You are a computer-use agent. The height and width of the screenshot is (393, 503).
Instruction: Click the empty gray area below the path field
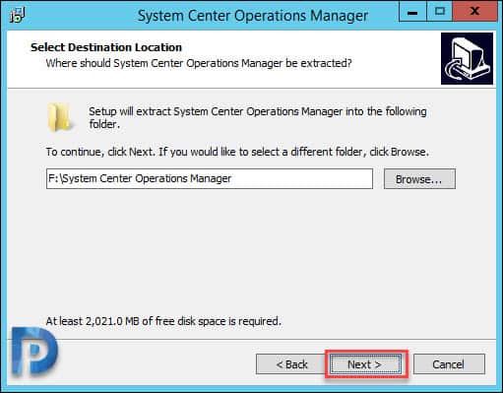pyautogui.click(x=252, y=249)
